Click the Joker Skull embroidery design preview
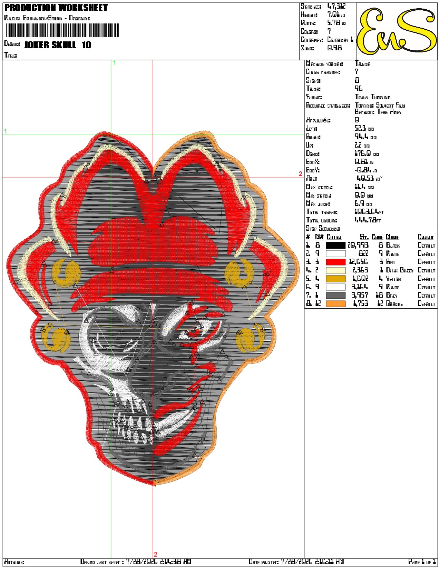 pyautogui.click(x=154, y=309)
